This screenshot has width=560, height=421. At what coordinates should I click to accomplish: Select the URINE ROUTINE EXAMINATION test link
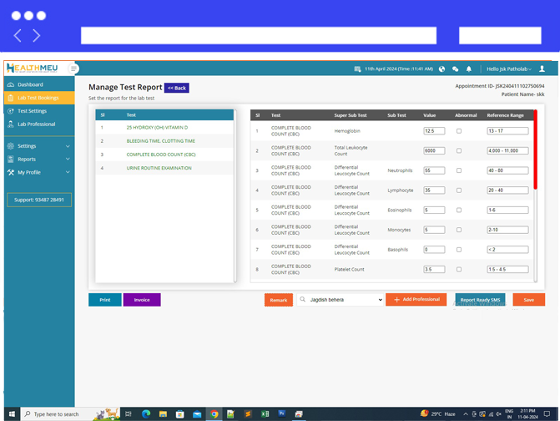[x=159, y=168]
